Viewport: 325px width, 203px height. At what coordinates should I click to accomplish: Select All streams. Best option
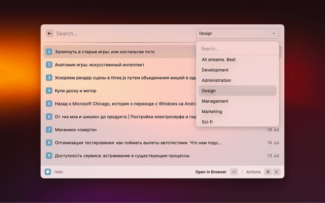tap(218, 59)
